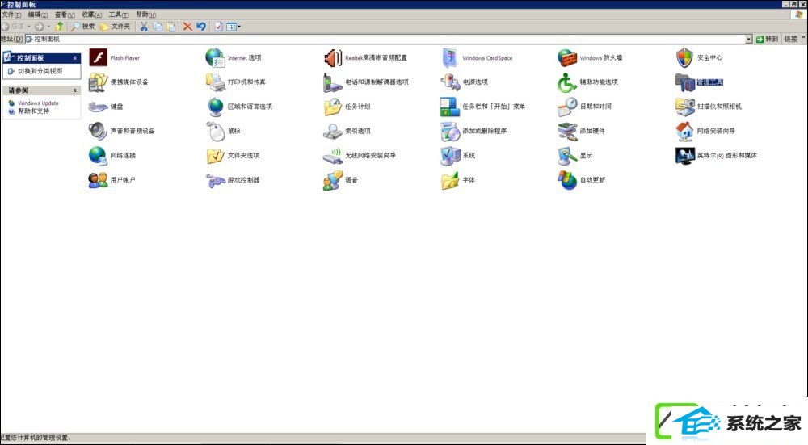Image resolution: width=808 pixels, height=445 pixels.
Task: Click the Up one level toolbar icon
Action: coord(59,27)
